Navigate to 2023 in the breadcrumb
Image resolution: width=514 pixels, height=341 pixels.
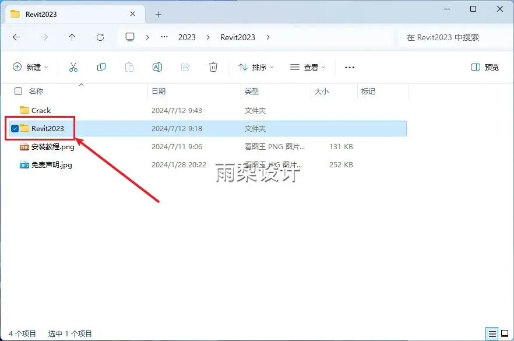[x=187, y=37]
